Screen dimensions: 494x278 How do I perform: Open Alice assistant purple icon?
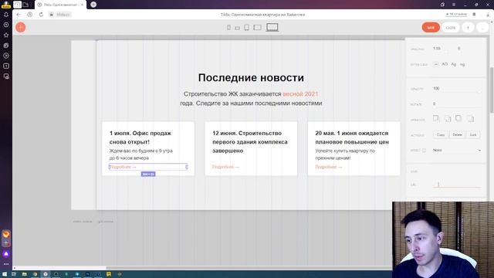coord(6,254)
